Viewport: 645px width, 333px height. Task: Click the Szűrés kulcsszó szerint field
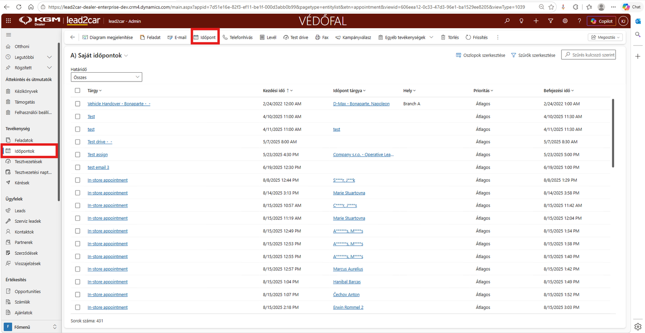tap(589, 54)
